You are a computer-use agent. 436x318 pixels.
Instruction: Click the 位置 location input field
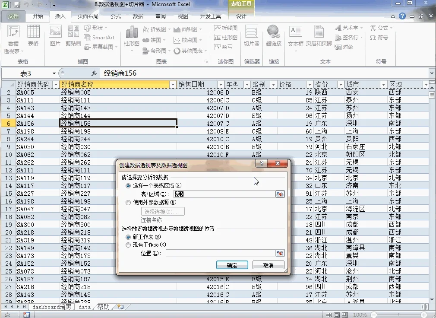(220, 253)
